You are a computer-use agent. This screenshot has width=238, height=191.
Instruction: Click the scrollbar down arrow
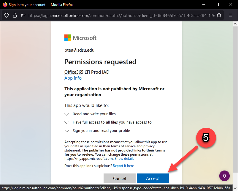(235, 188)
